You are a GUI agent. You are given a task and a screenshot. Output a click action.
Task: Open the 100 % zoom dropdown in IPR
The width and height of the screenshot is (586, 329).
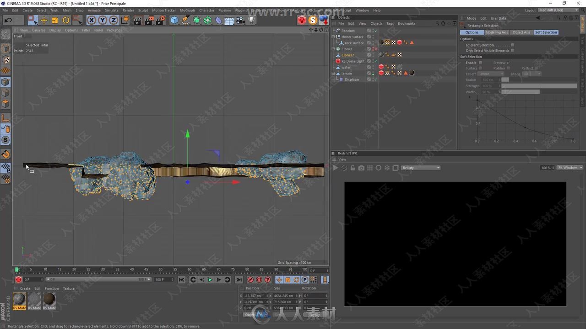(x=547, y=168)
